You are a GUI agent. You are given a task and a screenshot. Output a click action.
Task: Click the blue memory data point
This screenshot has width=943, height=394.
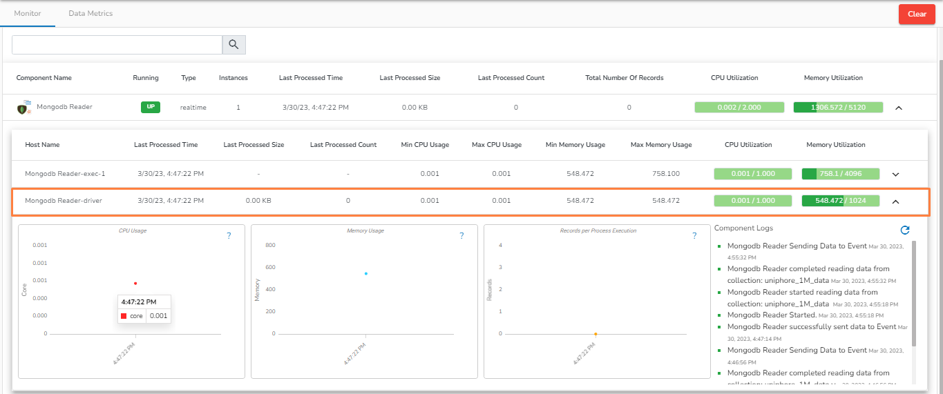(x=365, y=273)
